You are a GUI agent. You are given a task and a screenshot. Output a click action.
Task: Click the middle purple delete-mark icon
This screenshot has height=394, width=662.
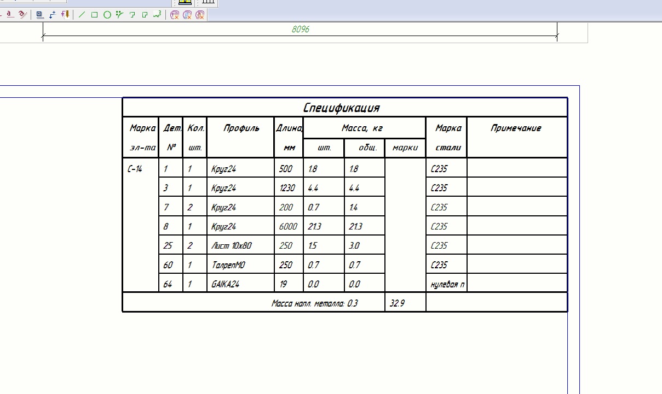tap(187, 15)
